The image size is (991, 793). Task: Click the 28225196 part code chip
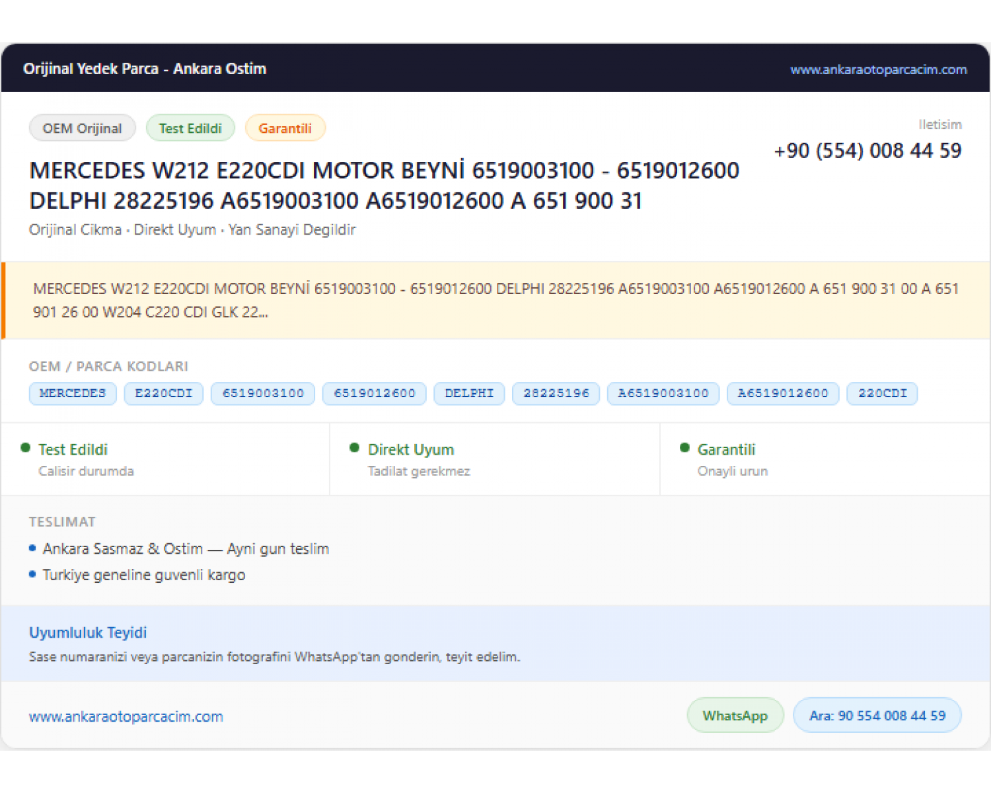click(x=556, y=393)
